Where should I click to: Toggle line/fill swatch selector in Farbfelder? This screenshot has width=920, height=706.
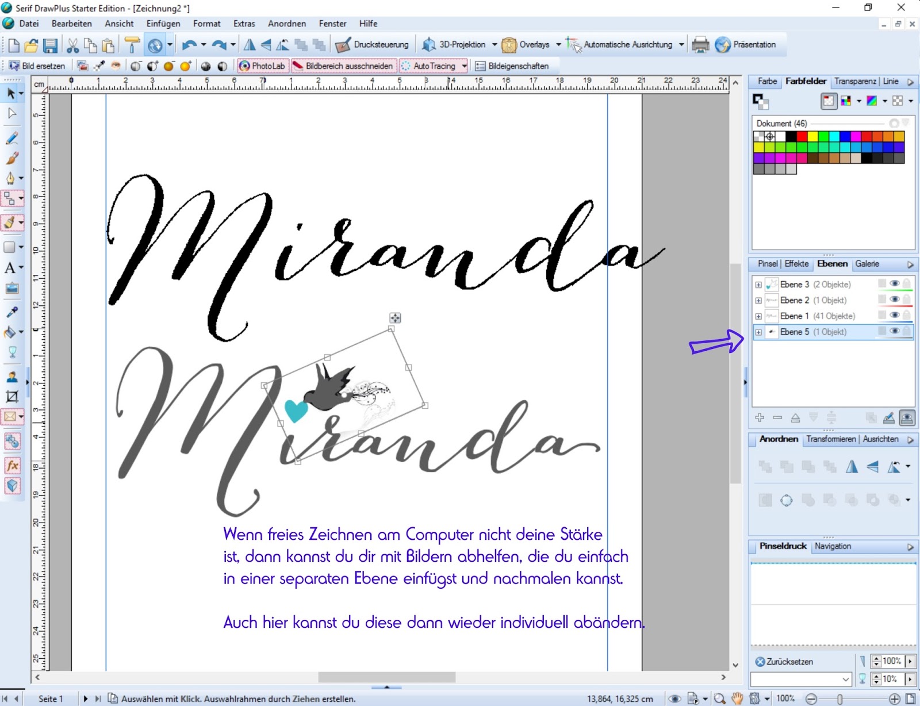(x=761, y=101)
